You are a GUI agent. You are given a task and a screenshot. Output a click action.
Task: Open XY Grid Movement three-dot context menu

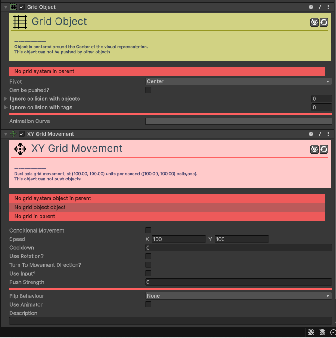pos(329,134)
